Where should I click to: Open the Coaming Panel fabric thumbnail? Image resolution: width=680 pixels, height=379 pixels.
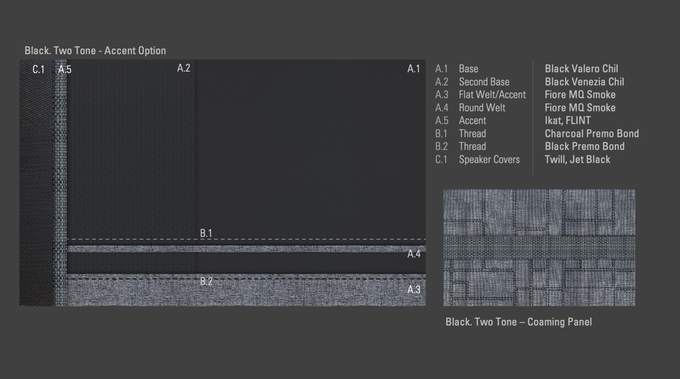539,248
